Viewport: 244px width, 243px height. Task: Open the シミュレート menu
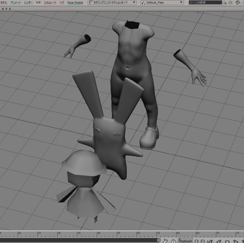click(50, 2)
